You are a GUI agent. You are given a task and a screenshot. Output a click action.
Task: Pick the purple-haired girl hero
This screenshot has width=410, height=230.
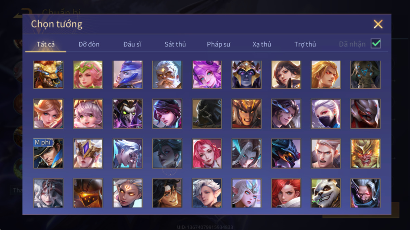click(x=207, y=75)
